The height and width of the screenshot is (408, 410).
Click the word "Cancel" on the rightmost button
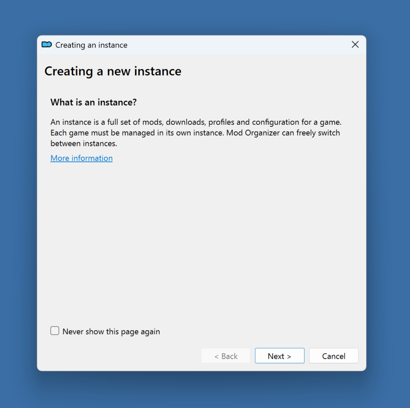coord(334,356)
